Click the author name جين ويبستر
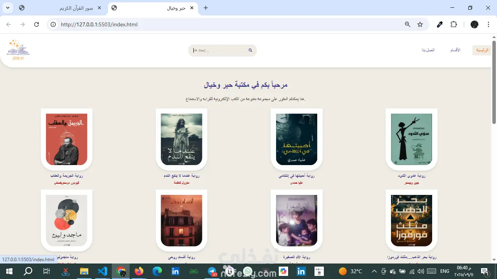 click(x=412, y=183)
